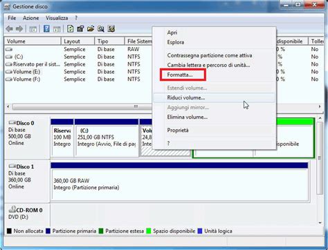The width and height of the screenshot is (328, 250).
Task: Click the 360,00 GB text under Disco 1
Action: tap(19, 180)
